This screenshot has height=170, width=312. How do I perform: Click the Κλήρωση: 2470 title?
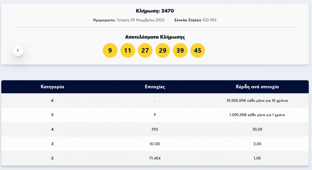coord(155,11)
